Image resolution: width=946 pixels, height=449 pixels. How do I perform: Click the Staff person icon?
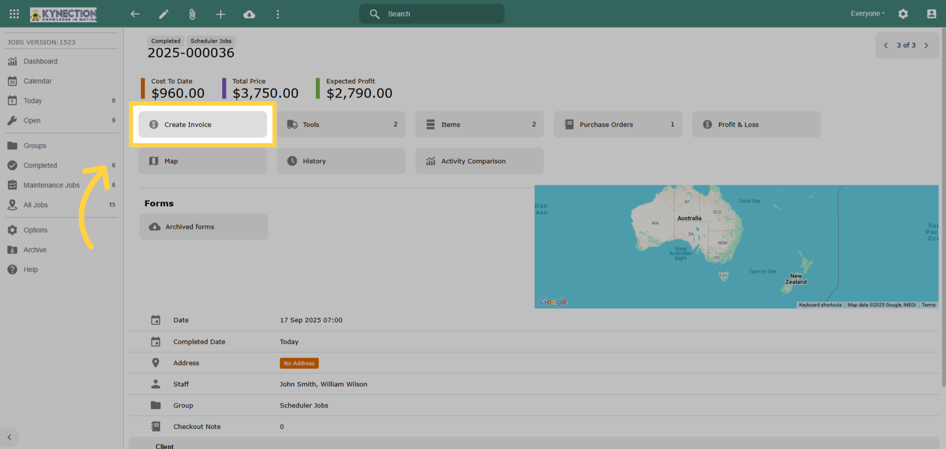tap(156, 384)
